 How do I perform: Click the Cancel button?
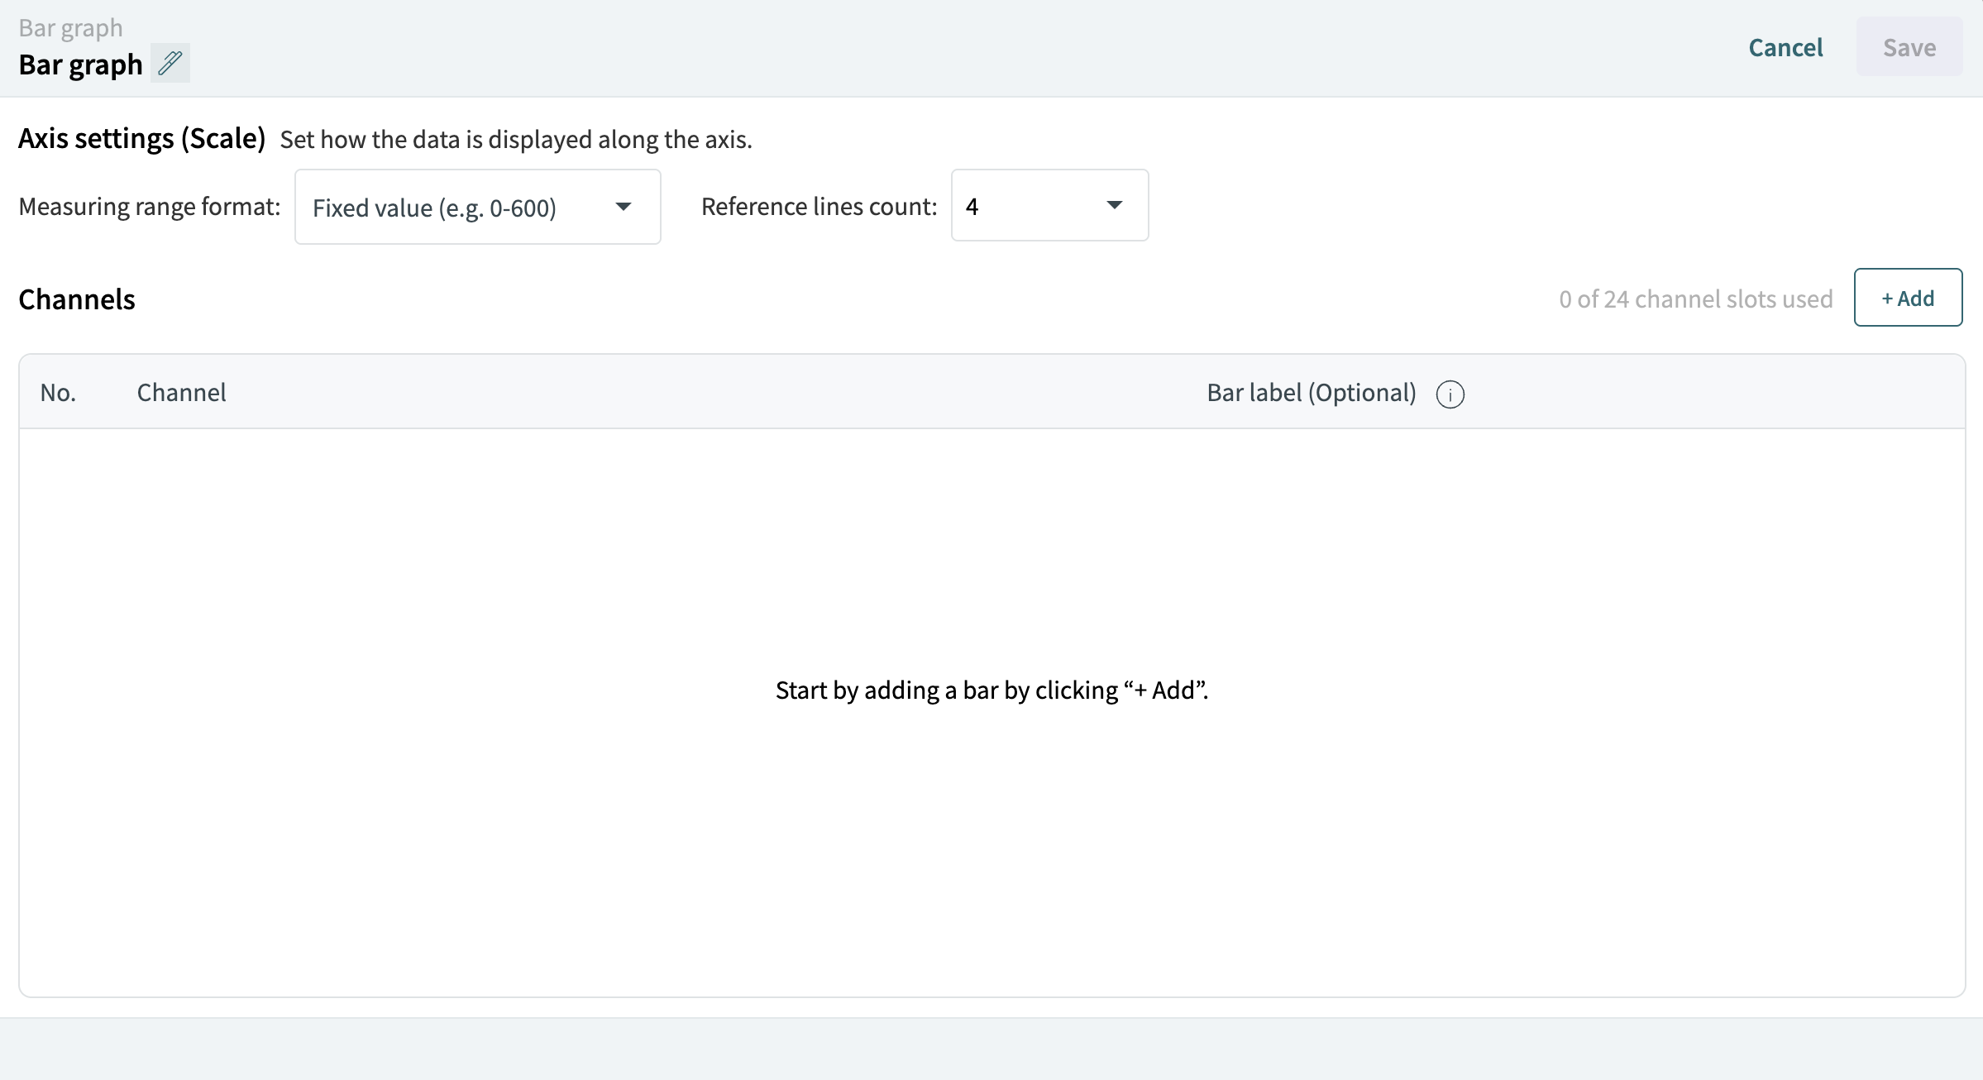pyautogui.click(x=1785, y=47)
